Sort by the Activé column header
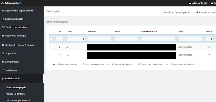Image resolution: width=216 pixels, height=102 pixels. (x=209, y=32)
